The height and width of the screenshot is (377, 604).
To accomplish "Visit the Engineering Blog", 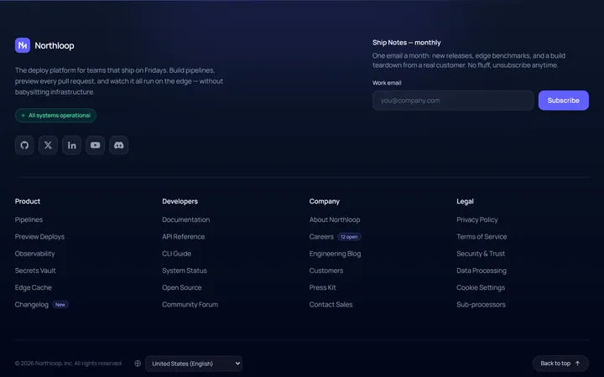I will click(335, 254).
